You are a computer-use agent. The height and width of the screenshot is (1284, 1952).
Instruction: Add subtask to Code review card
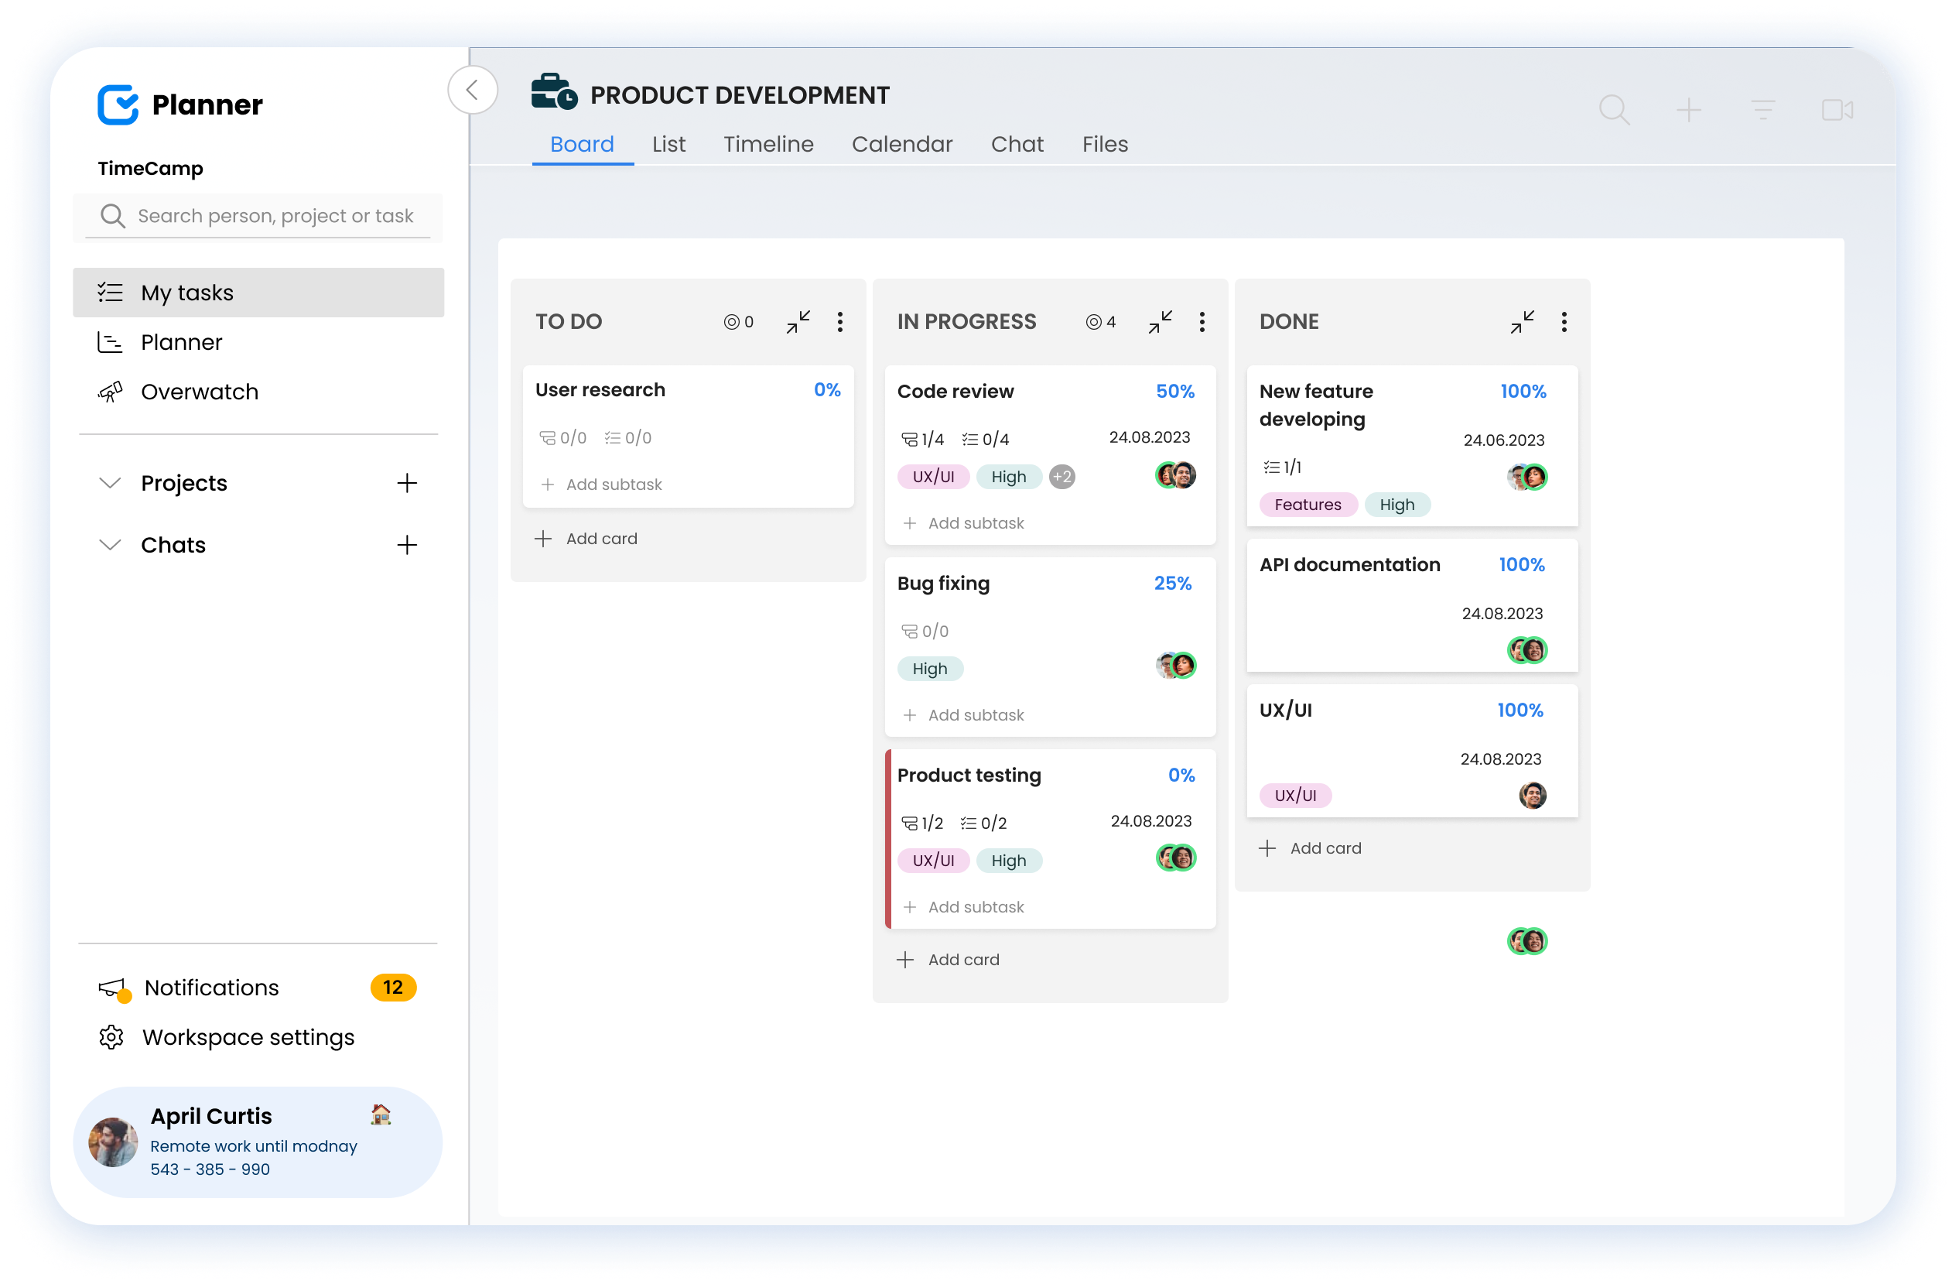pyautogui.click(x=964, y=523)
